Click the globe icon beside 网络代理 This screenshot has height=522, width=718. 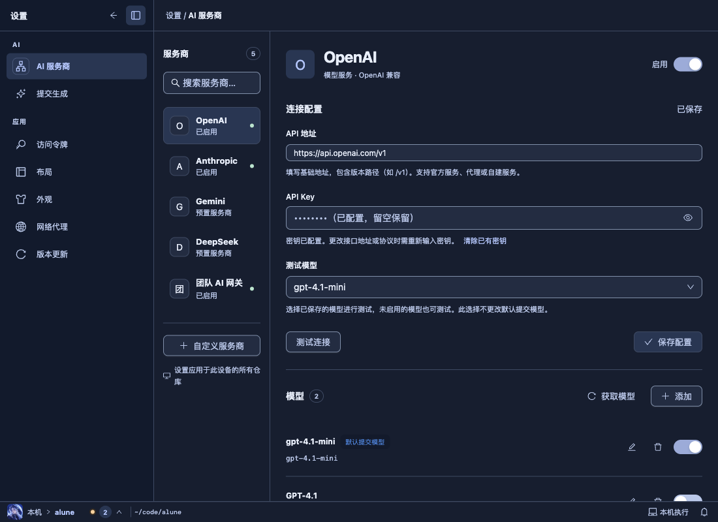21,227
